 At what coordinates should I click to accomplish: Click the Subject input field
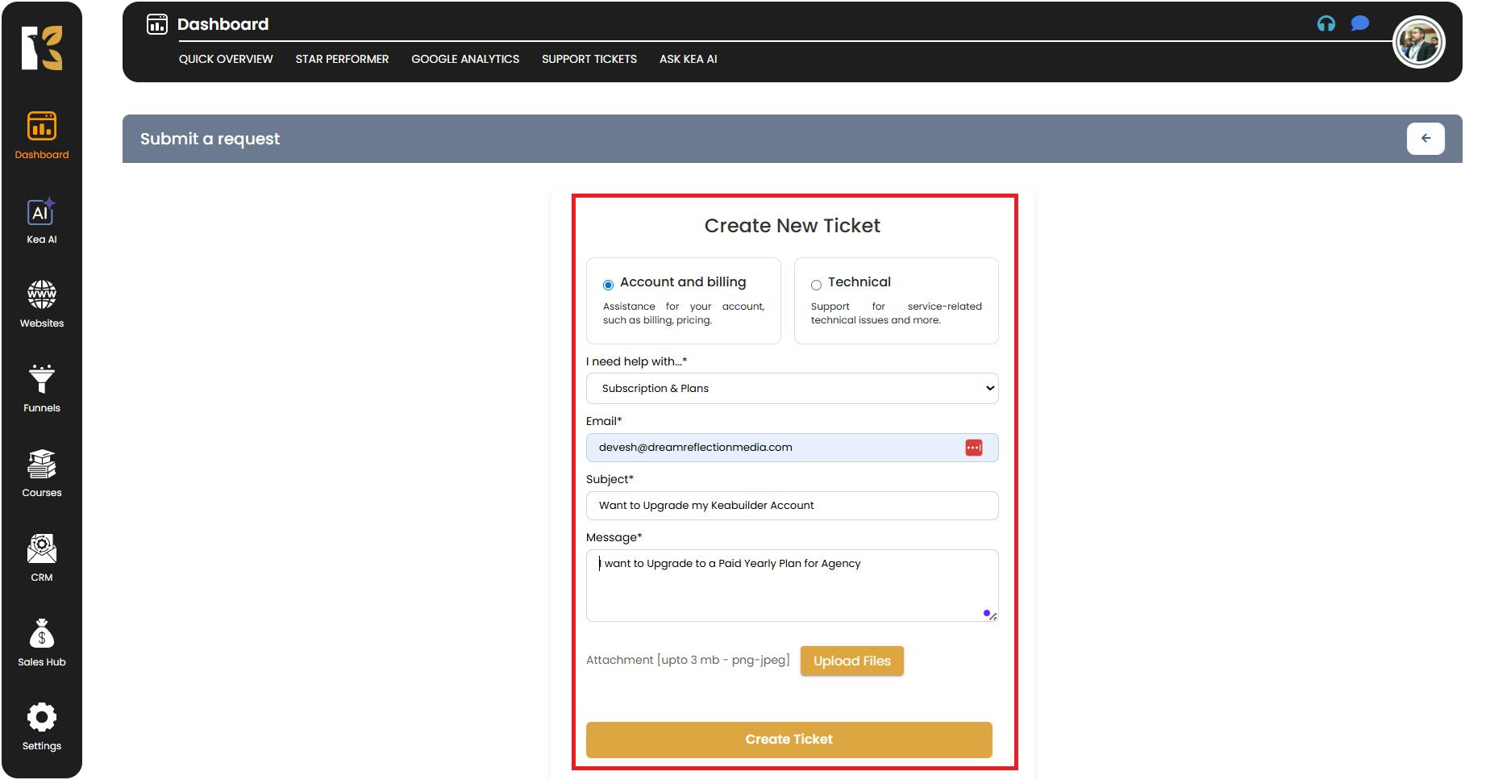(792, 506)
